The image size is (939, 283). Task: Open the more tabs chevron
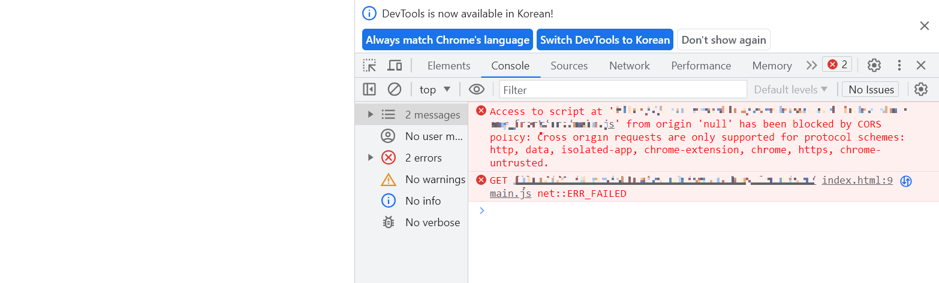(x=811, y=65)
